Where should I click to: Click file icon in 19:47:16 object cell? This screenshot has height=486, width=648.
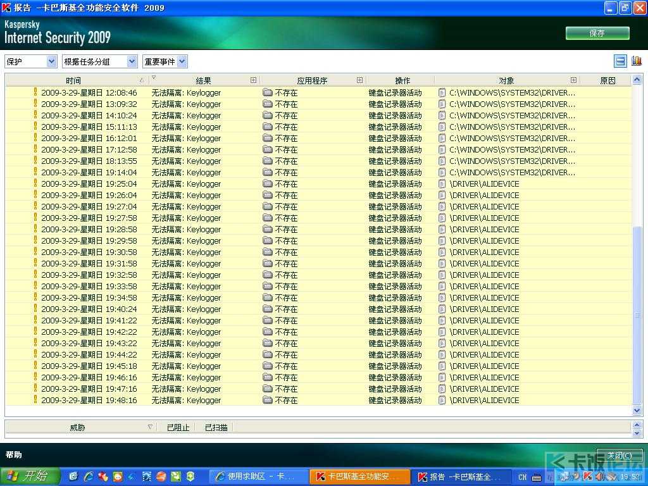442,389
